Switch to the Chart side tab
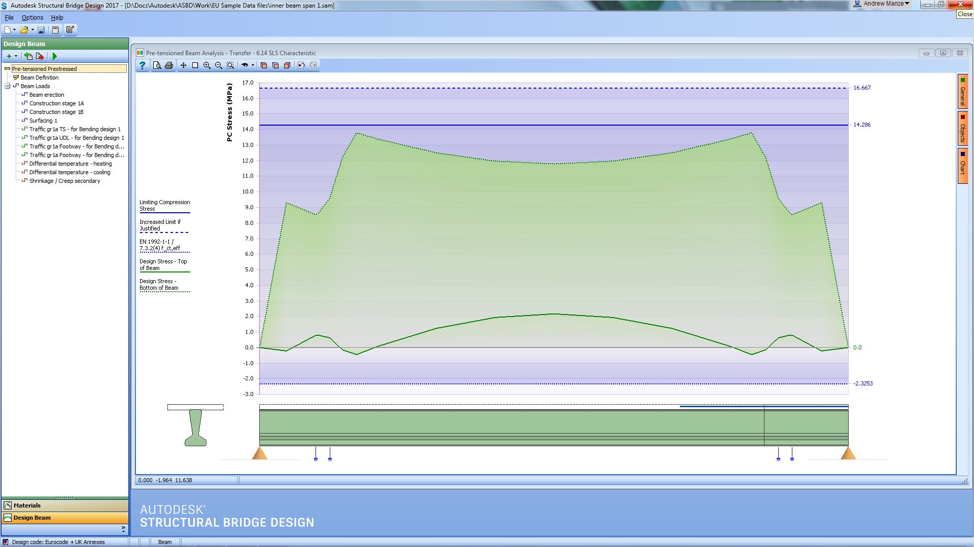This screenshot has width=974, height=547. (962, 165)
